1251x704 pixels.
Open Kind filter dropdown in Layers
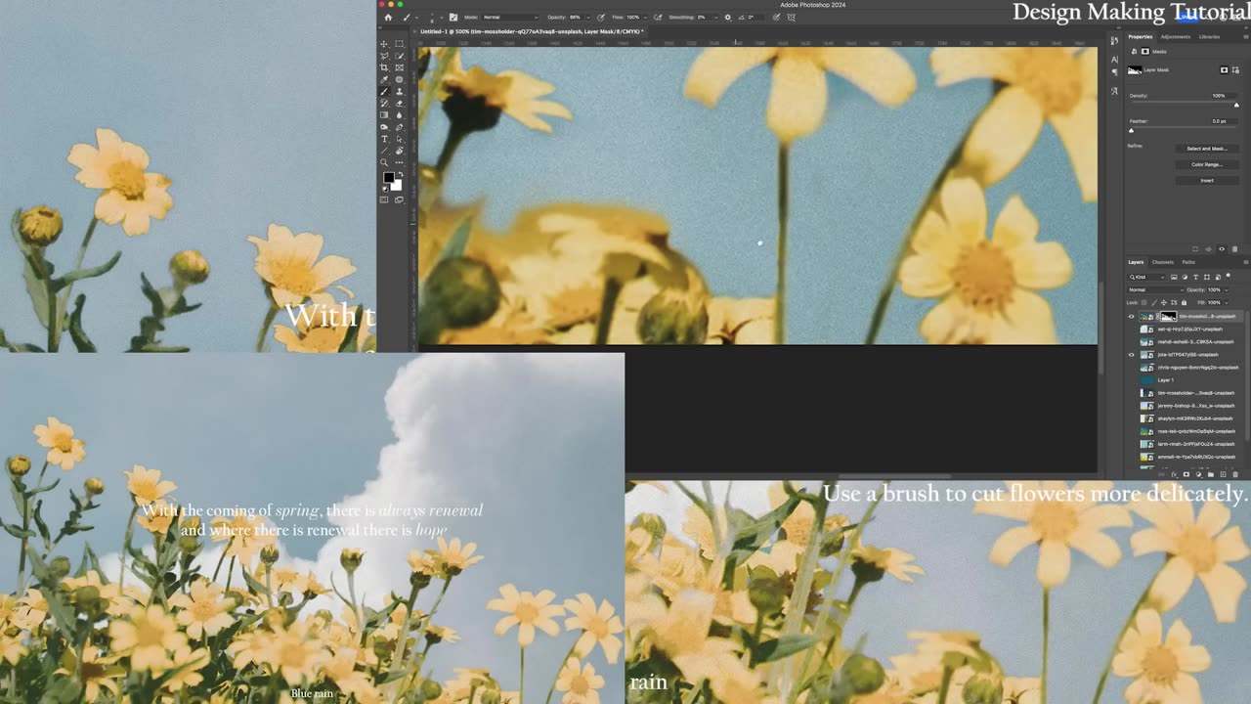tap(1146, 277)
